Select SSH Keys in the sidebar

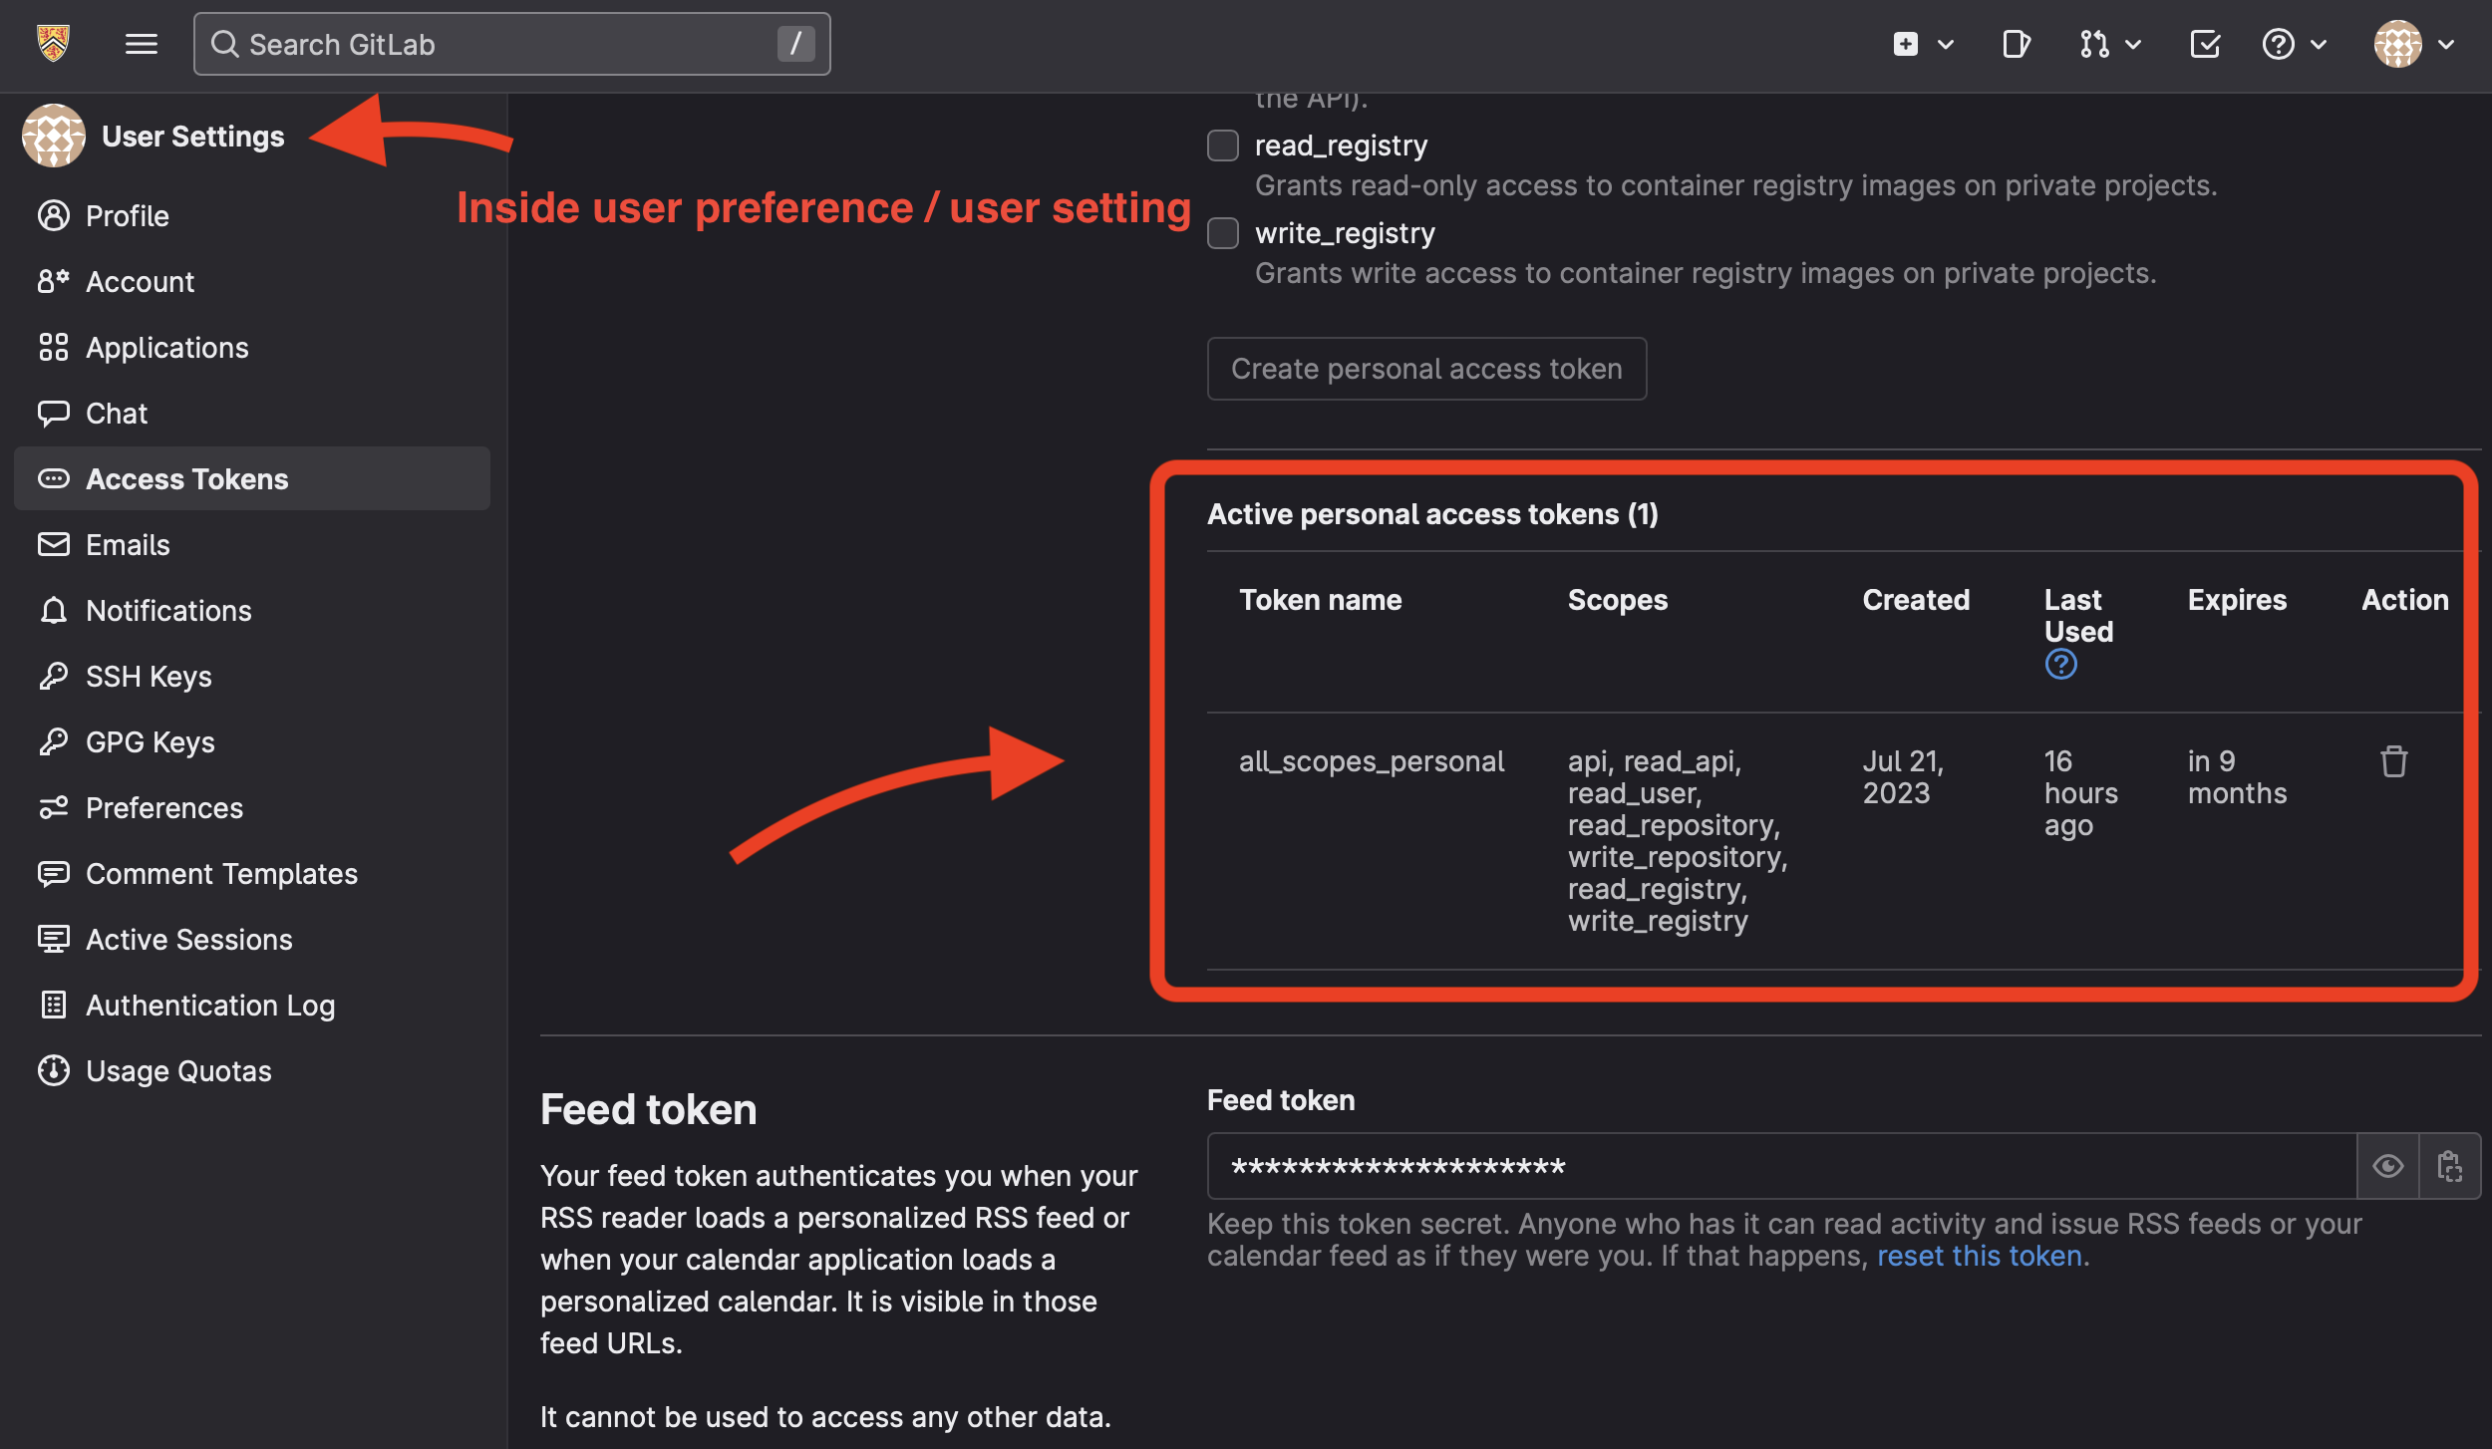point(147,676)
